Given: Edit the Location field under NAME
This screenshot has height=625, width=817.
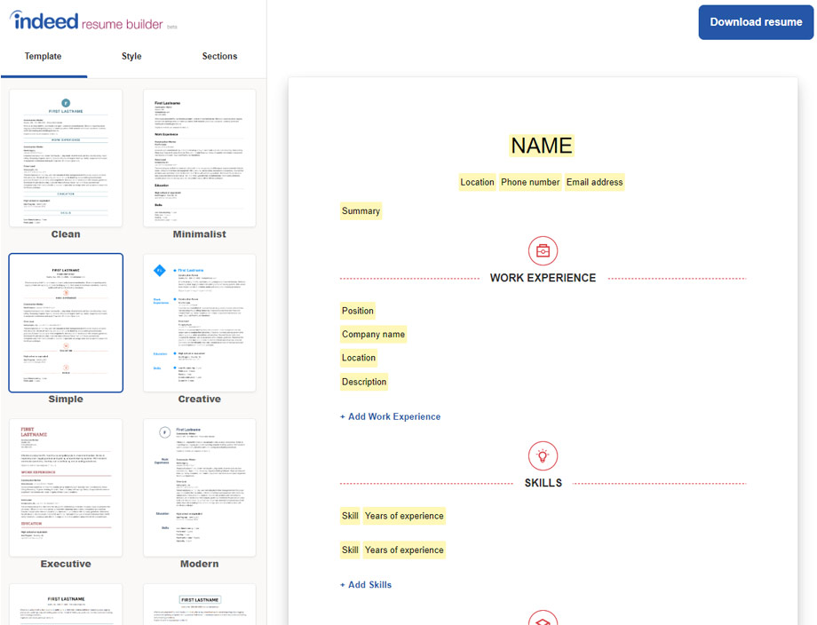Looking at the screenshot, I should coord(477,182).
